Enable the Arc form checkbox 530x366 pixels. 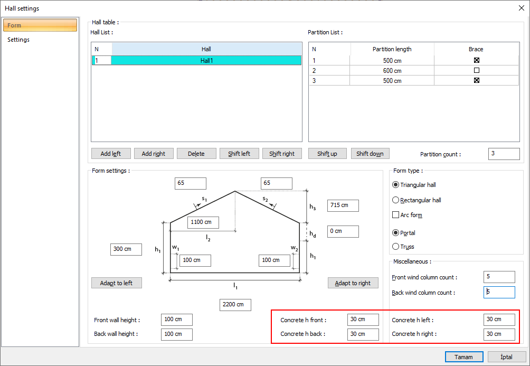pyautogui.click(x=395, y=215)
